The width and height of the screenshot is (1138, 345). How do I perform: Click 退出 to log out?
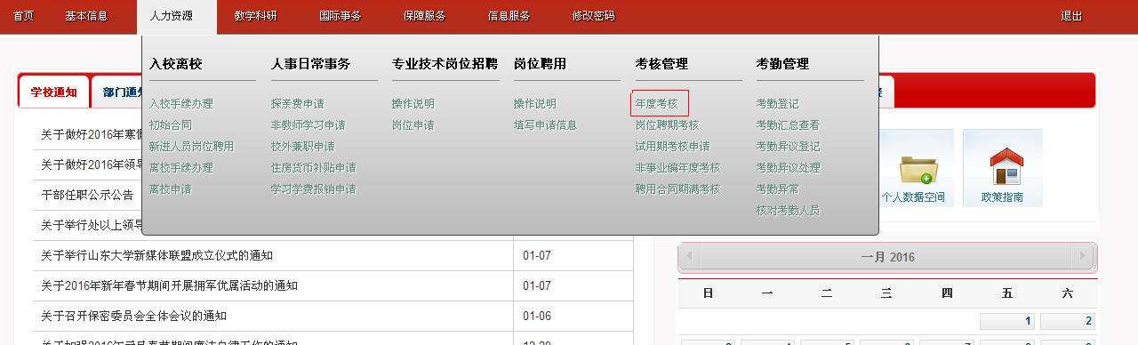click(x=1071, y=16)
